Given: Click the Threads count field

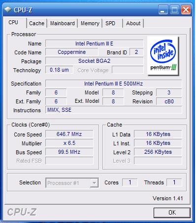Looking at the screenshot, I should [174, 182].
